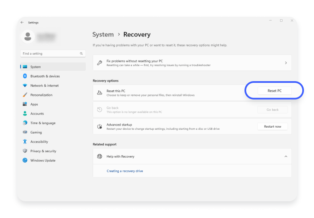Click the Advanced startup title text

tap(119, 125)
